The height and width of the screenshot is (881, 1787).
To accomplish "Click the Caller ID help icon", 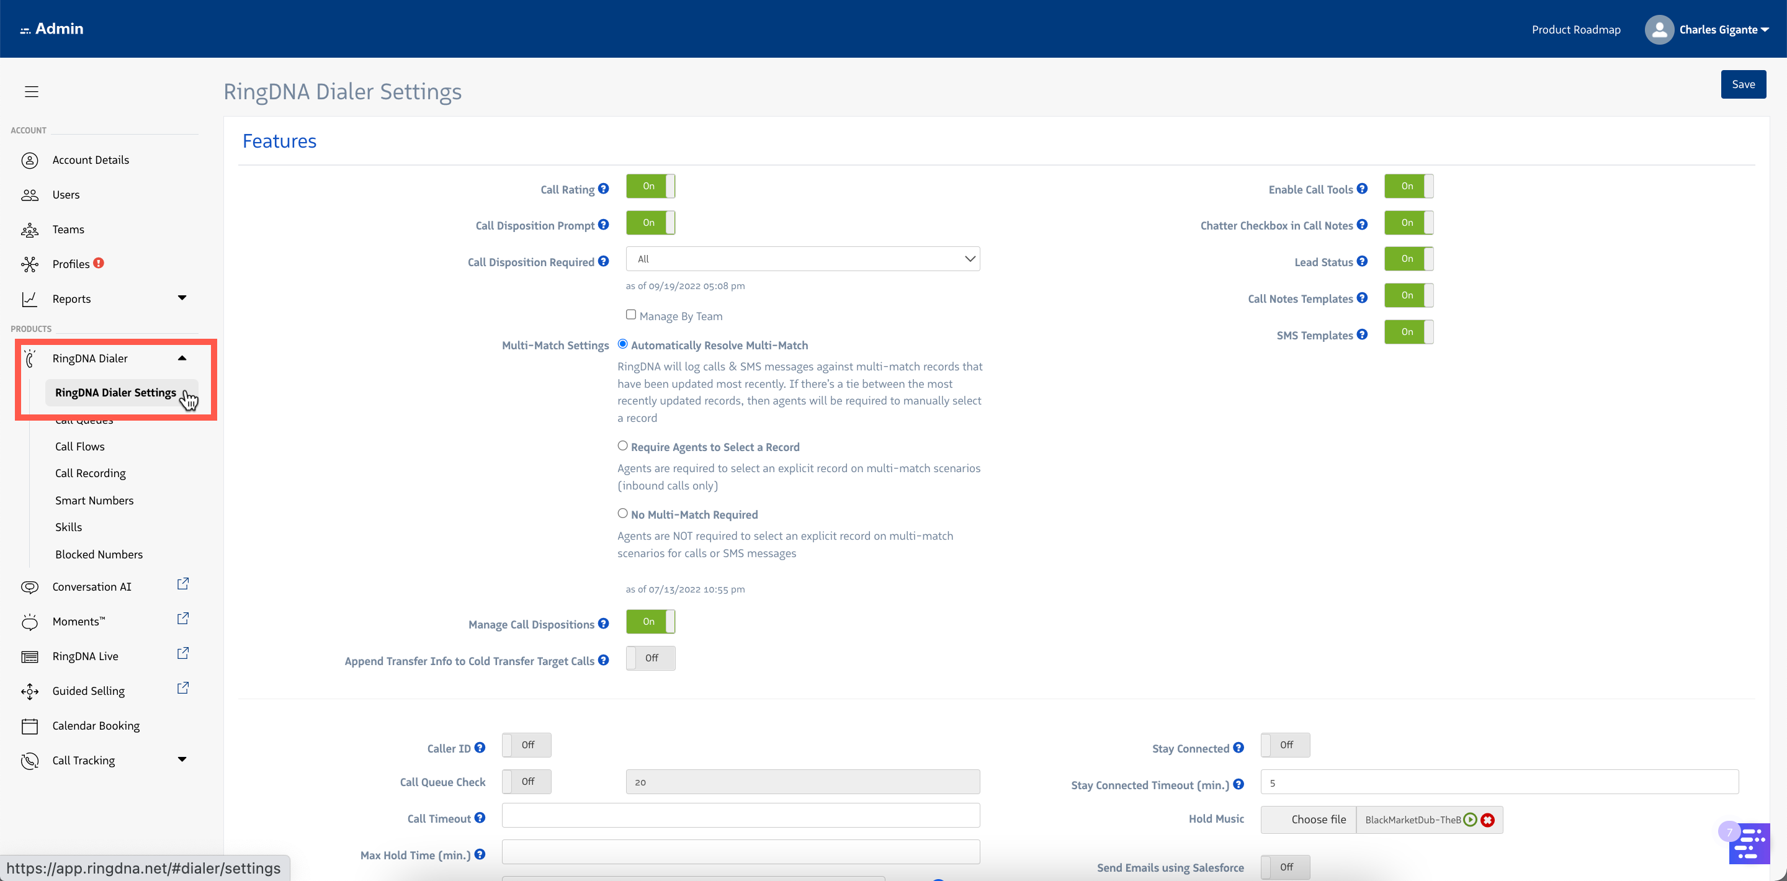I will click(x=480, y=748).
